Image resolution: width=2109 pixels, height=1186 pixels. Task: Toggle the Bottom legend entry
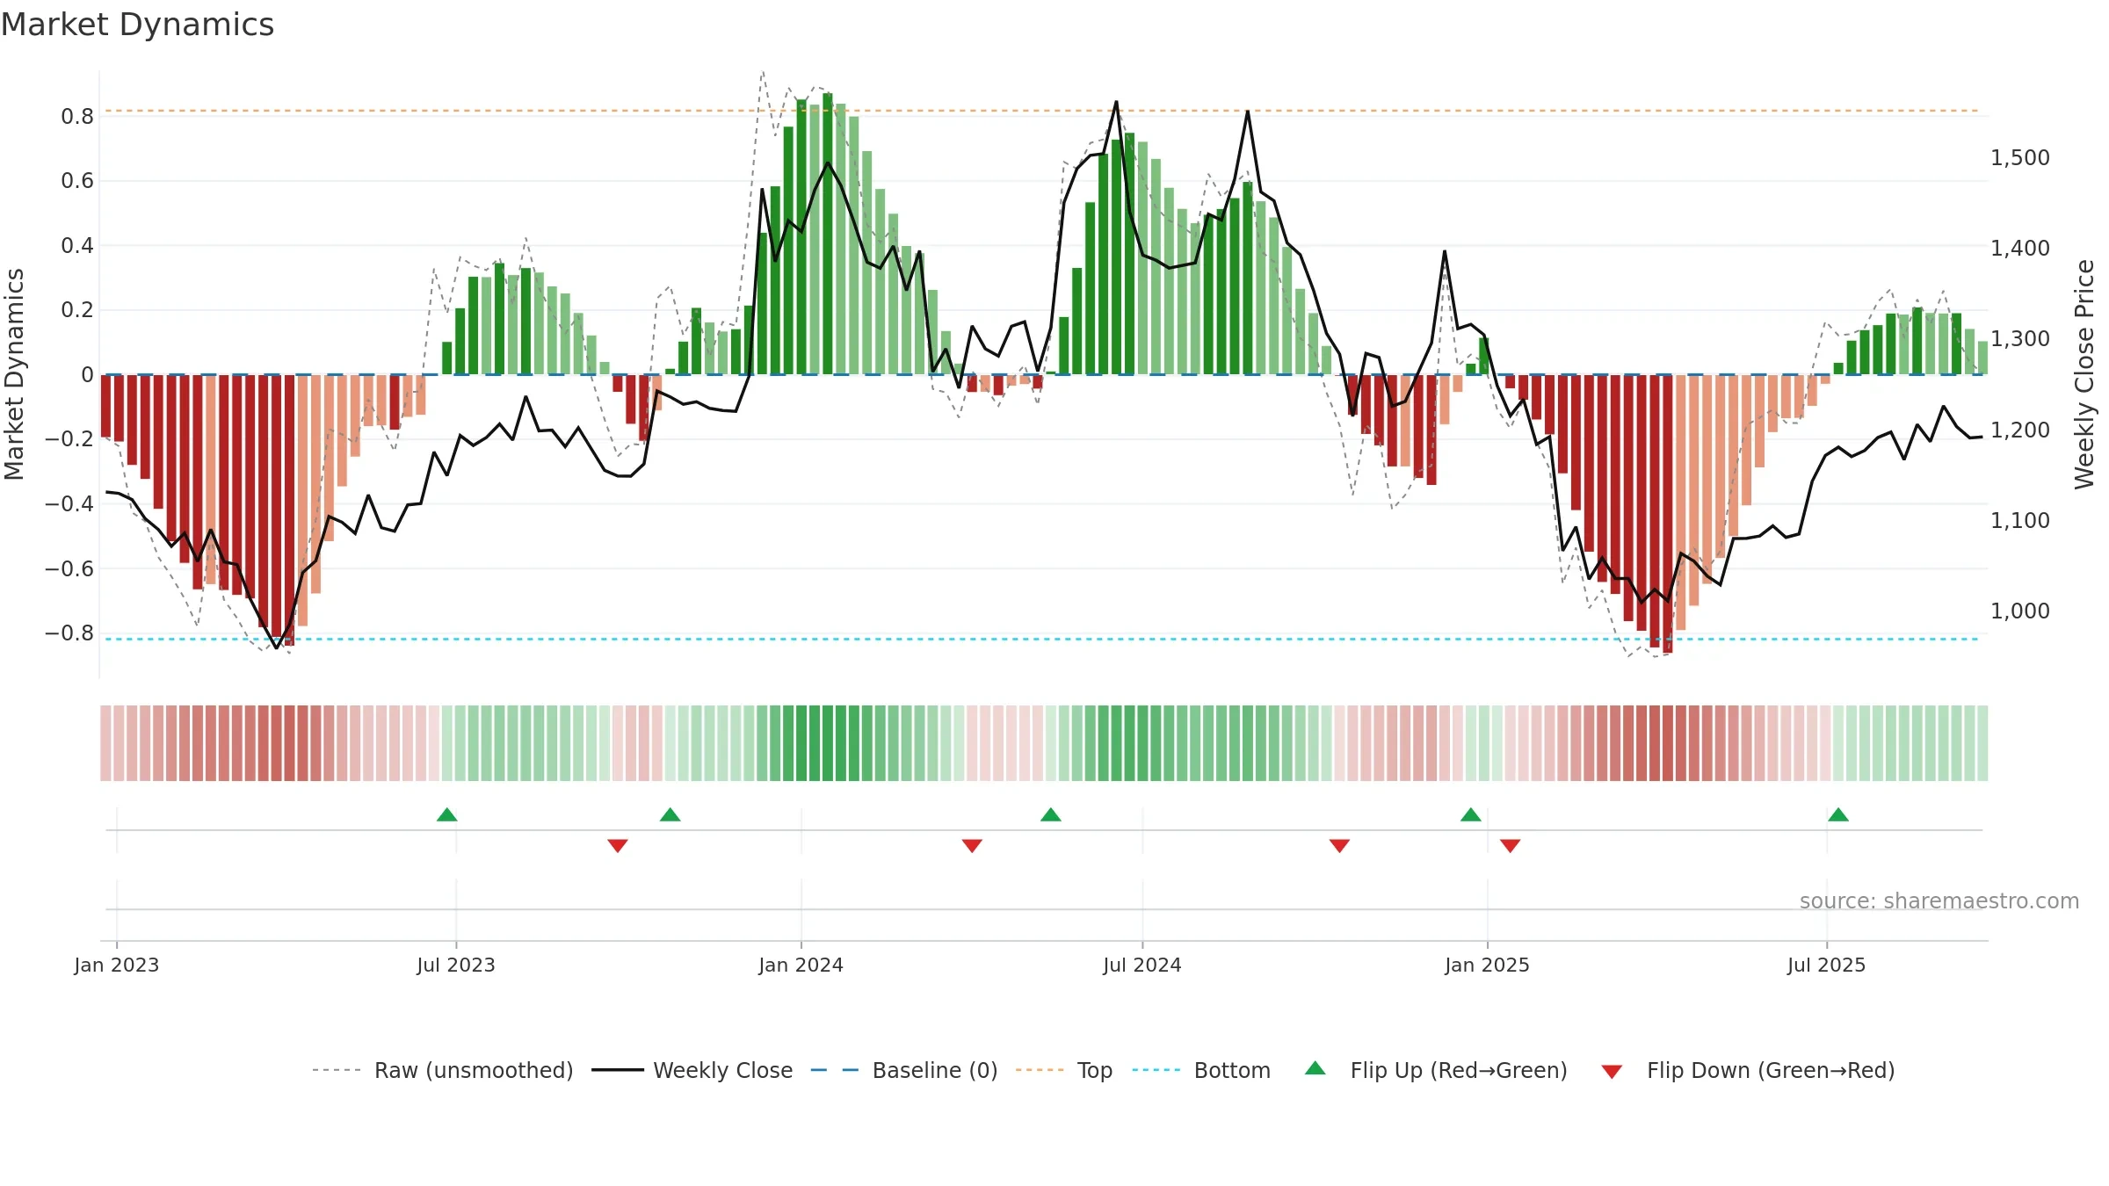pos(1201,1070)
